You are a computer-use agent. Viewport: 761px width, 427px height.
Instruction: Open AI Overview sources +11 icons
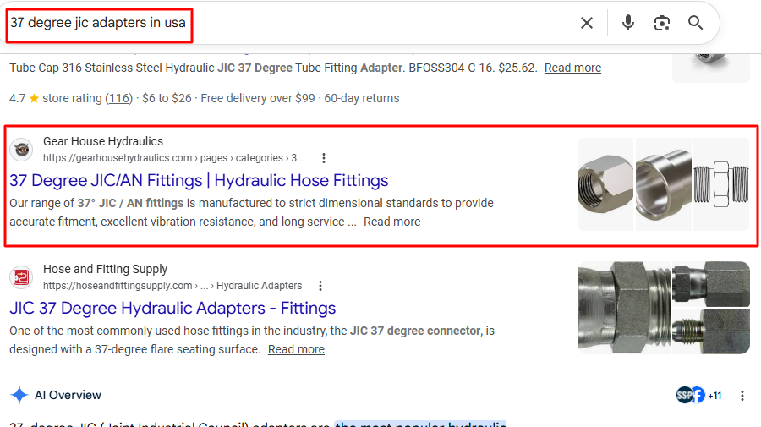[698, 395]
